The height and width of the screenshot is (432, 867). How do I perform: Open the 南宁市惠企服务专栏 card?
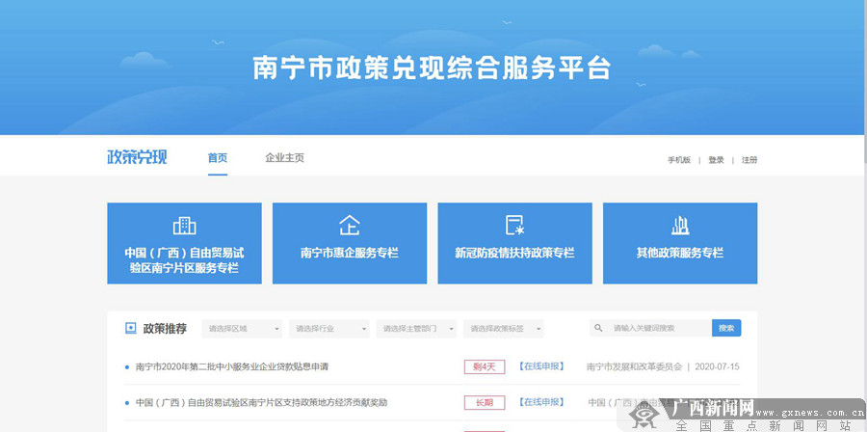pyautogui.click(x=350, y=243)
